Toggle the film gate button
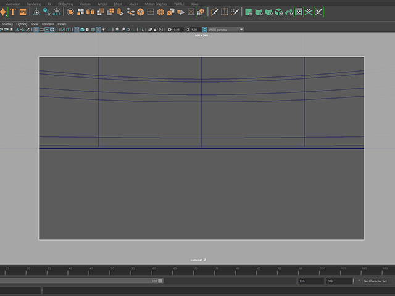Viewport: 395px width, 296px height. [41, 30]
